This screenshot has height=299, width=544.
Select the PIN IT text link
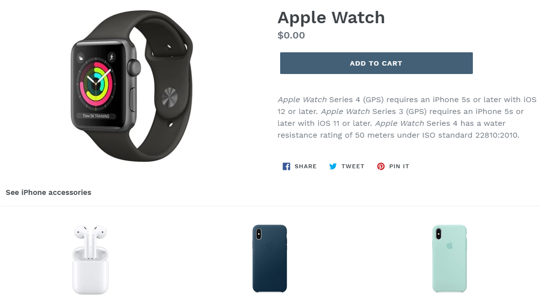point(399,166)
